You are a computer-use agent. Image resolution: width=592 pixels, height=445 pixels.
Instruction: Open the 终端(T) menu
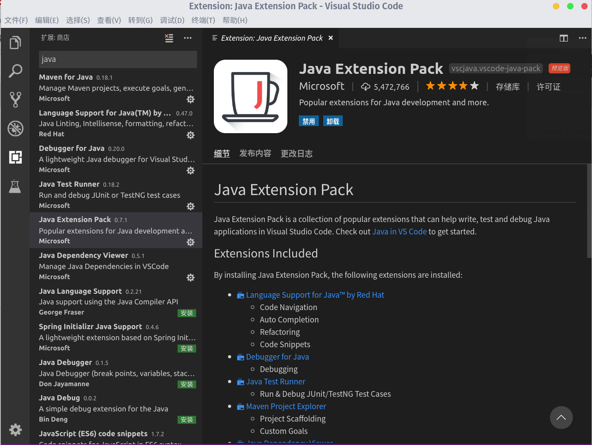[x=203, y=20]
